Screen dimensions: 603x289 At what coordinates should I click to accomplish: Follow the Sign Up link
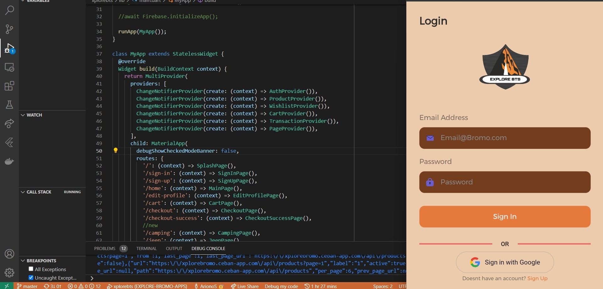[x=537, y=278]
